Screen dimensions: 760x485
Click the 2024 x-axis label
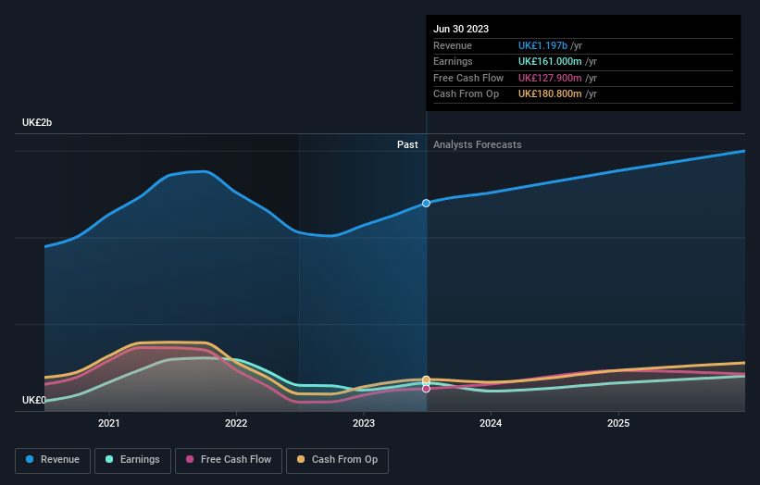[x=491, y=423]
